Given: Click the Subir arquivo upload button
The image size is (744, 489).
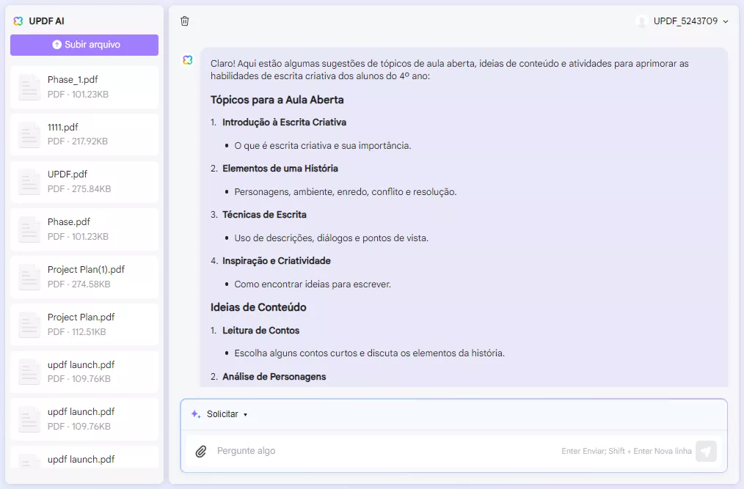Looking at the screenshot, I should [x=84, y=45].
